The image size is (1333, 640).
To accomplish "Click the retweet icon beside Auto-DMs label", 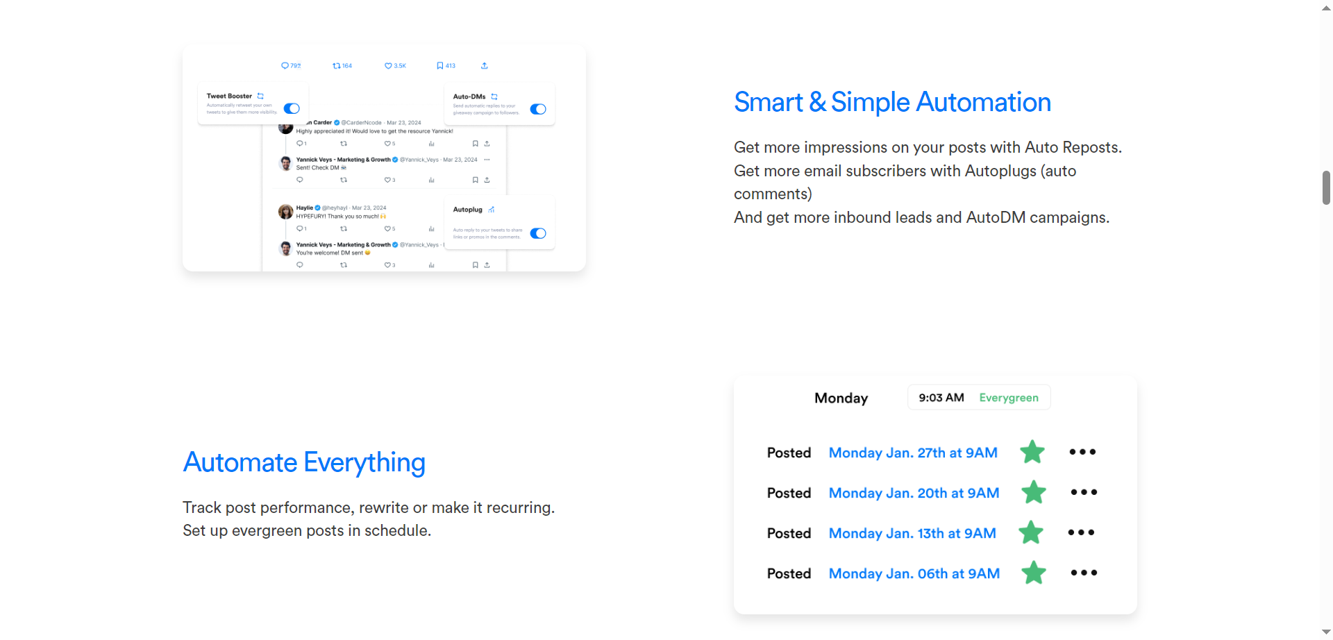I will (494, 96).
